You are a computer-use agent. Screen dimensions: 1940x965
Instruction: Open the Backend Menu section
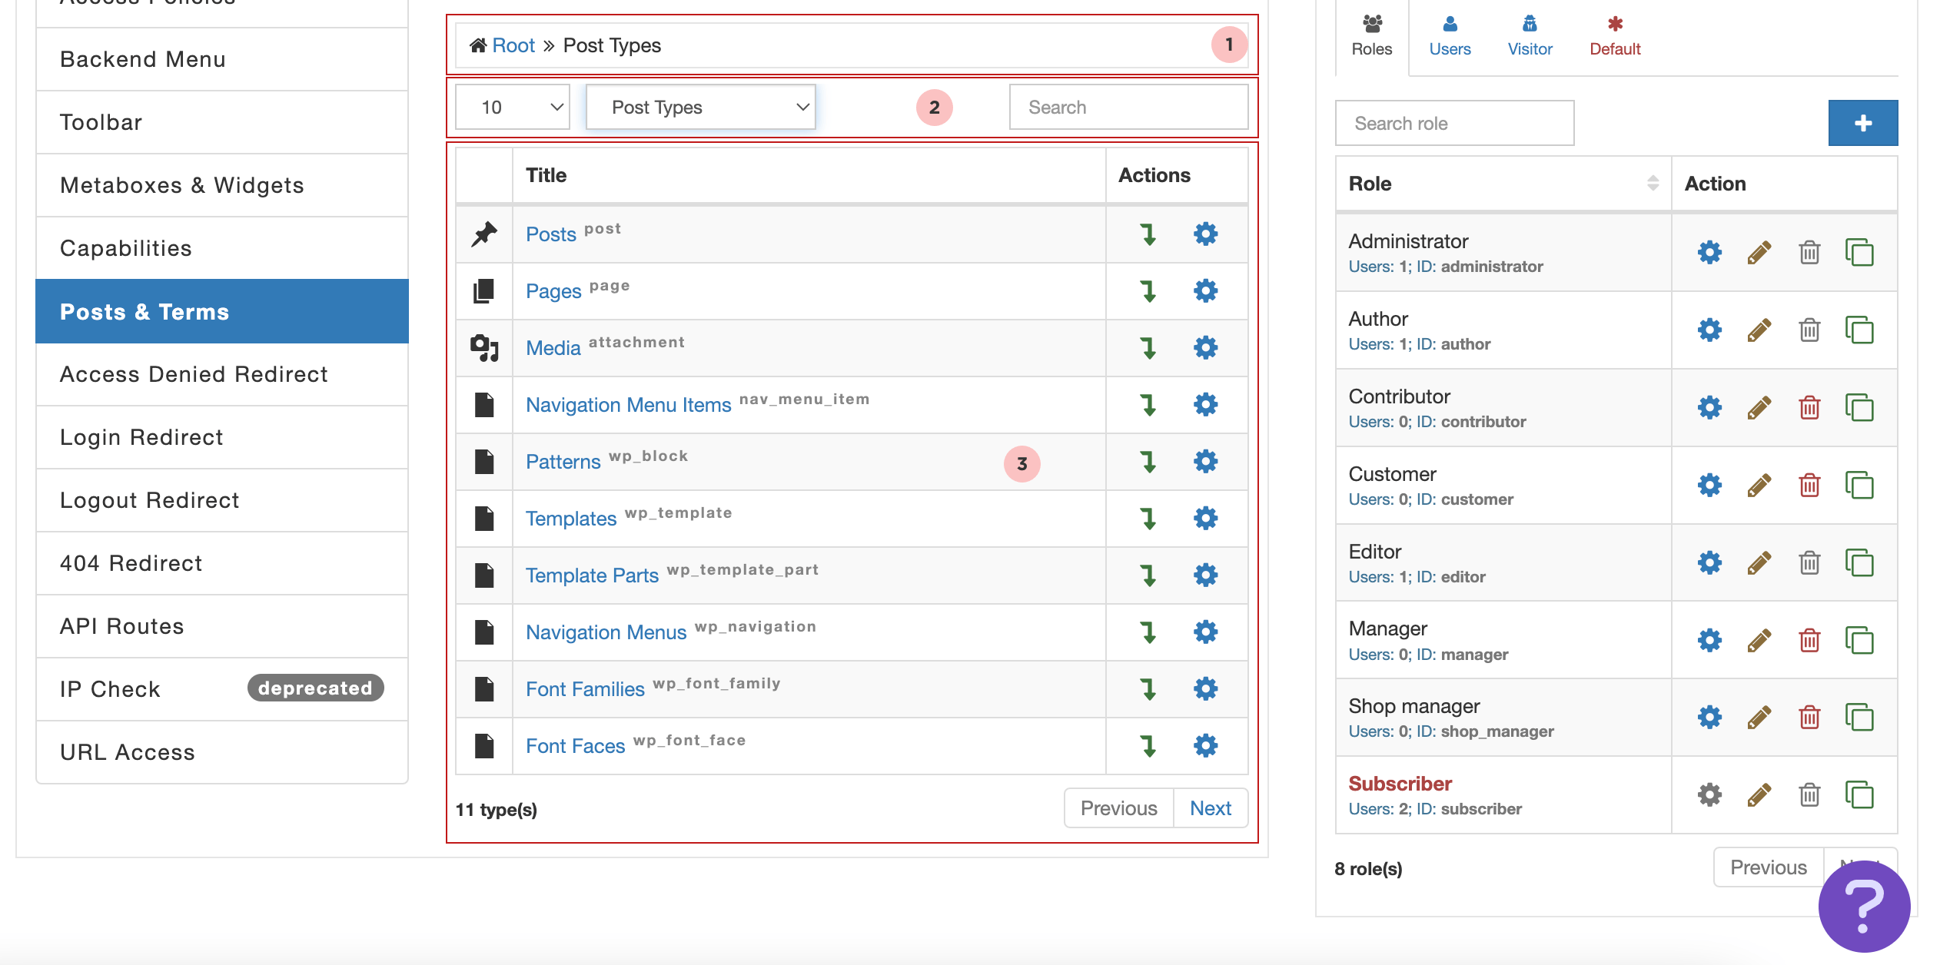(222, 59)
